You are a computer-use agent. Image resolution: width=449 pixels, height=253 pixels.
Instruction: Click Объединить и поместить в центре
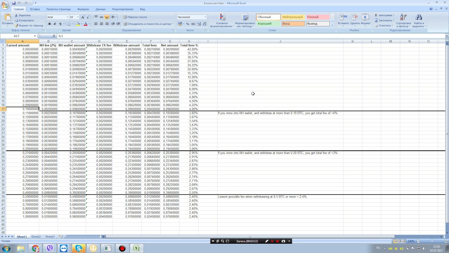tap(148, 24)
